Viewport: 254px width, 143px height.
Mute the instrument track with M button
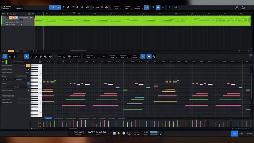pyautogui.click(x=7, y=17)
